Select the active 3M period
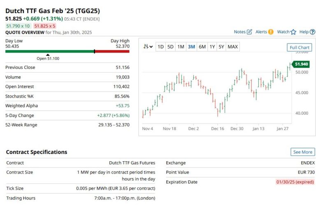Viewport: 316px width, 206px height. (191, 47)
